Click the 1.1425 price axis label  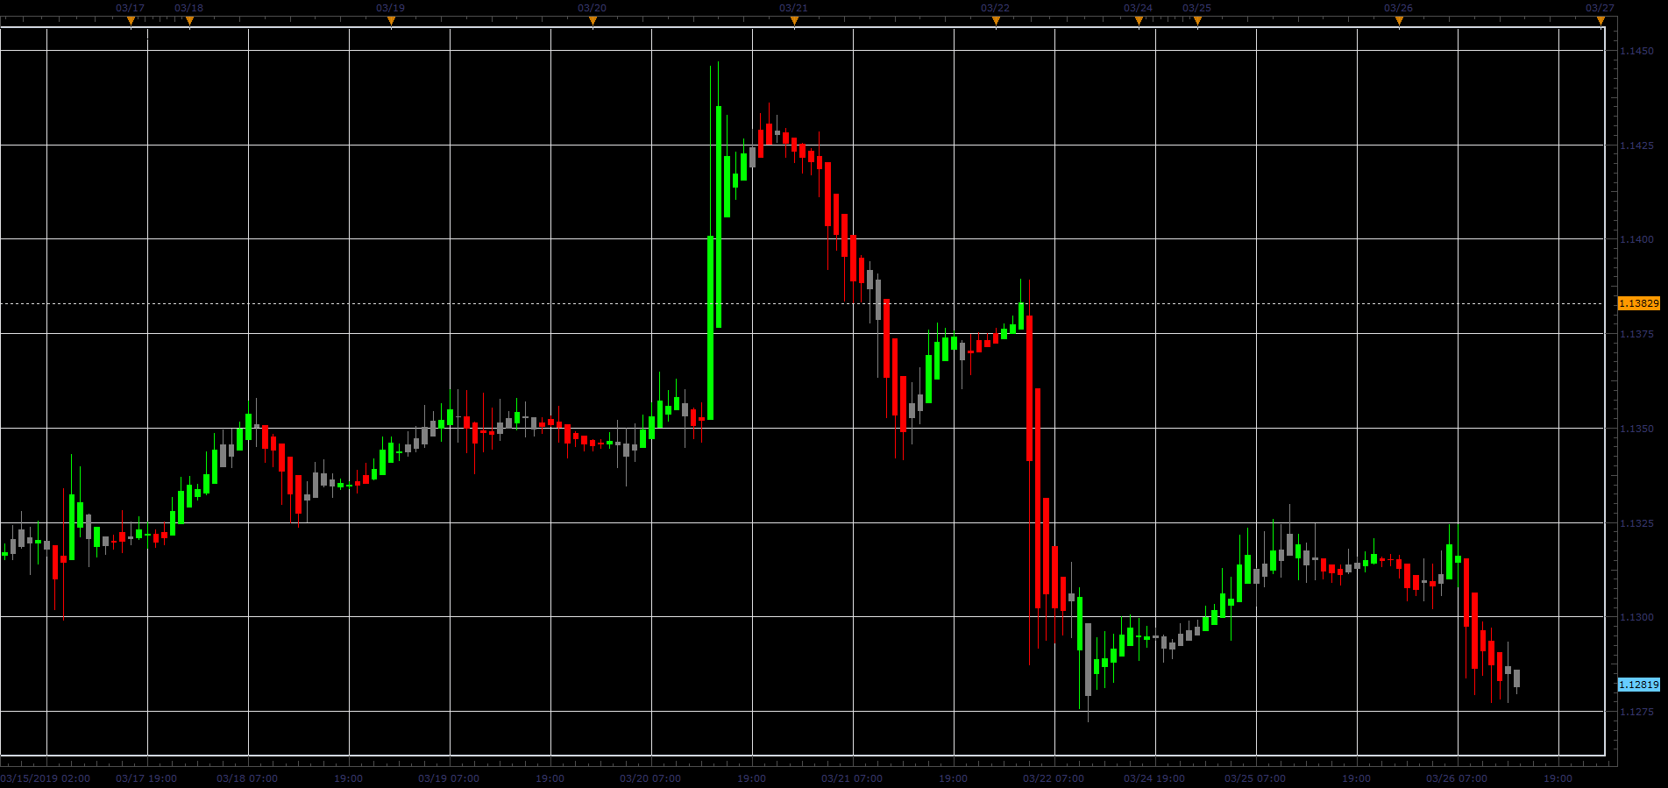(1637, 146)
